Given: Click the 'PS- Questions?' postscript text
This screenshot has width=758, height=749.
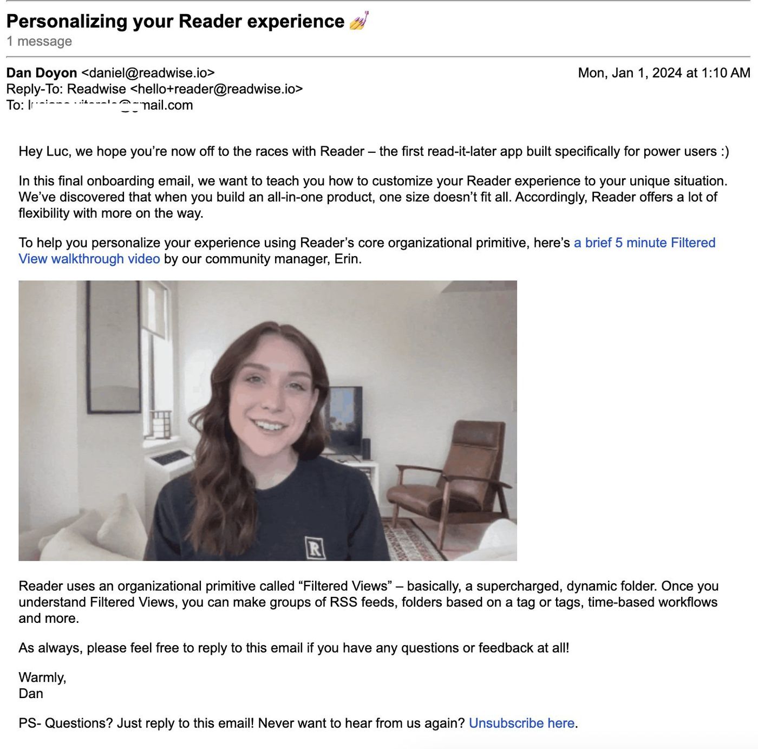Looking at the screenshot, I should (298, 723).
